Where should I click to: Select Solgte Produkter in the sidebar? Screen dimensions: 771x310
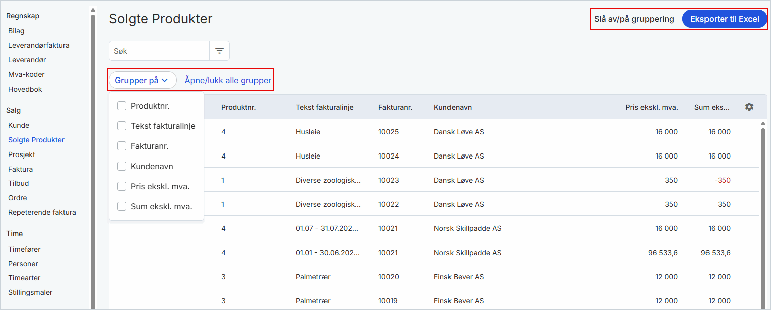[x=36, y=140]
